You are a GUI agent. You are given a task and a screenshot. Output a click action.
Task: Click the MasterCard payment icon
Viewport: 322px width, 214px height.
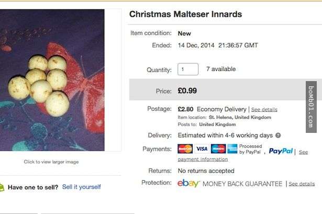pos(185,149)
